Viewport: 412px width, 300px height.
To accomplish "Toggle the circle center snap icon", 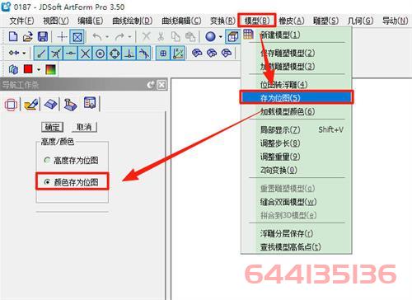I will (100, 54).
